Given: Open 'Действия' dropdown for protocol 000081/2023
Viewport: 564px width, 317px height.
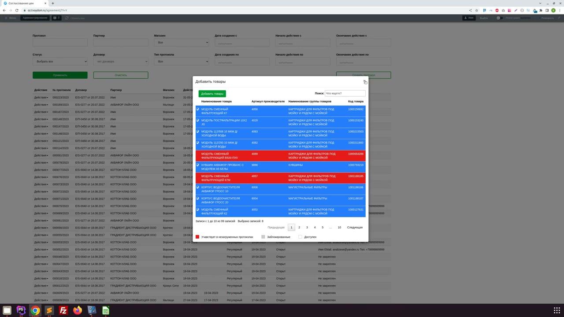Looking at the screenshot, I should point(41,155).
